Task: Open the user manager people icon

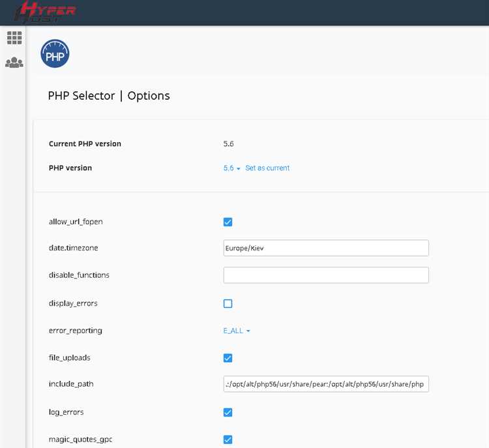Action: 14,63
